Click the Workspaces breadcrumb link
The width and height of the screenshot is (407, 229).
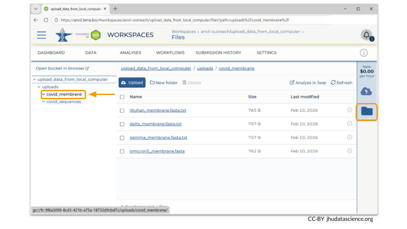click(184, 31)
